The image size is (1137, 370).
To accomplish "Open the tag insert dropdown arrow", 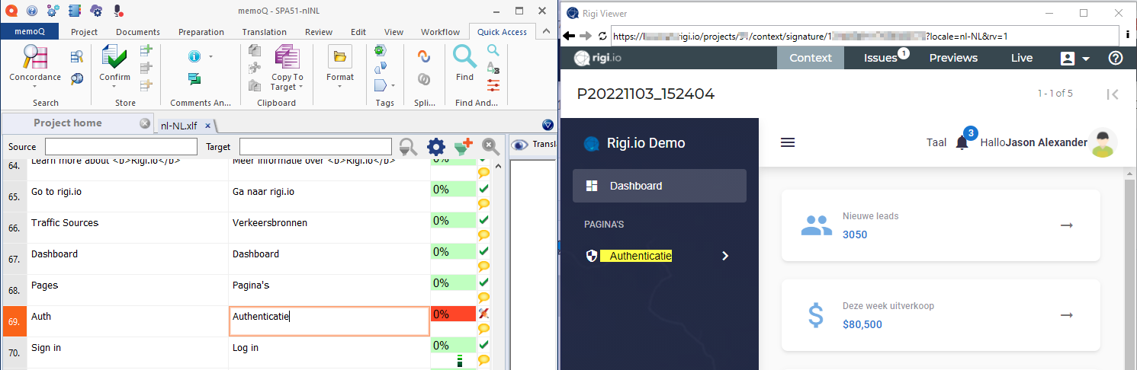I will point(393,85).
